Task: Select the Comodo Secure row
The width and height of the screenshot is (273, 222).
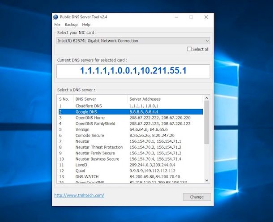Action: click(131, 136)
